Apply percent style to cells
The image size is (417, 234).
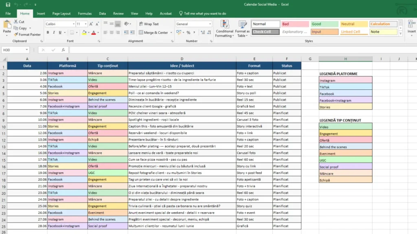tap(188, 32)
